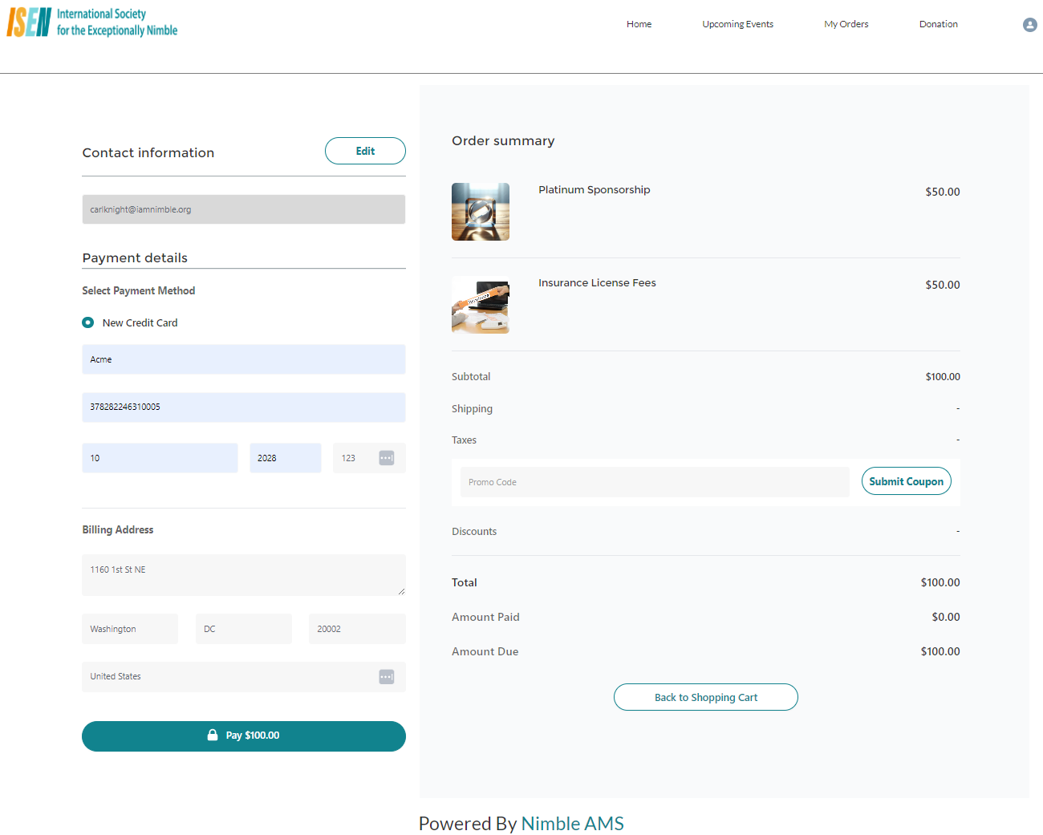Click the ISEN logo in header
The height and width of the screenshot is (835, 1043).
click(x=92, y=22)
